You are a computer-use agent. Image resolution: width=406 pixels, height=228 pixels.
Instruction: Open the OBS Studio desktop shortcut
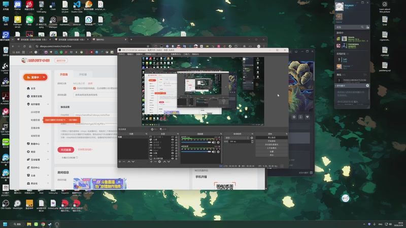click(6, 204)
